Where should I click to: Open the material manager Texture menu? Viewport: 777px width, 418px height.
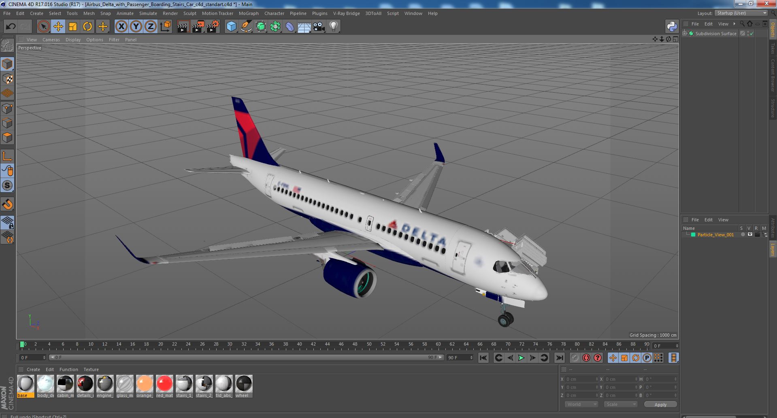(91, 369)
